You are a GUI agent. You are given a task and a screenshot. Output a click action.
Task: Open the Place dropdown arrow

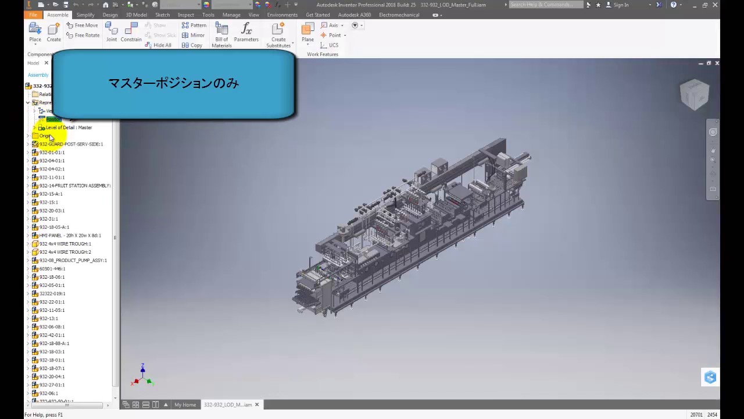coord(35,44)
